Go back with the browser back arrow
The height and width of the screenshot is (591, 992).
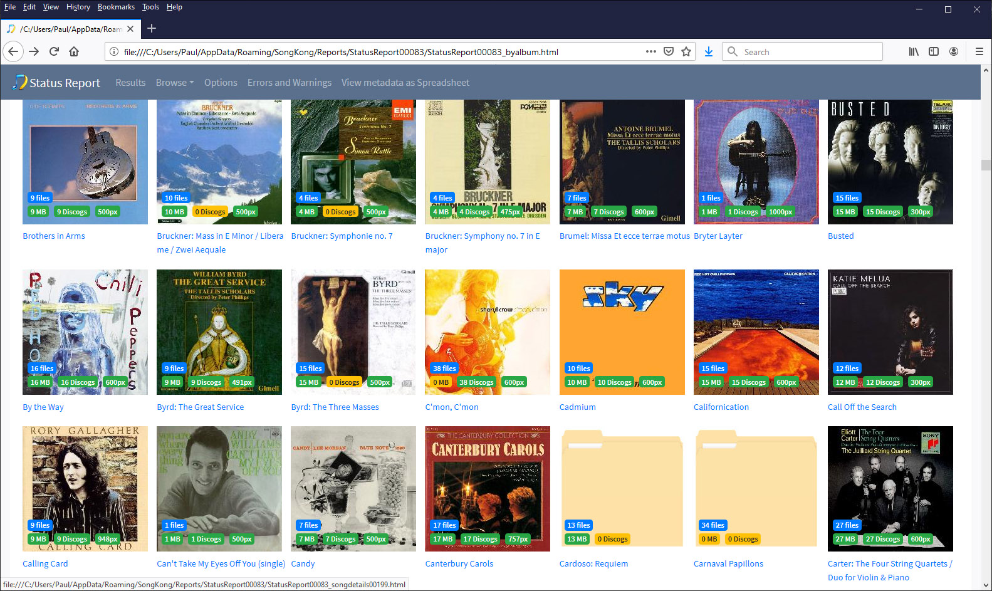(13, 51)
